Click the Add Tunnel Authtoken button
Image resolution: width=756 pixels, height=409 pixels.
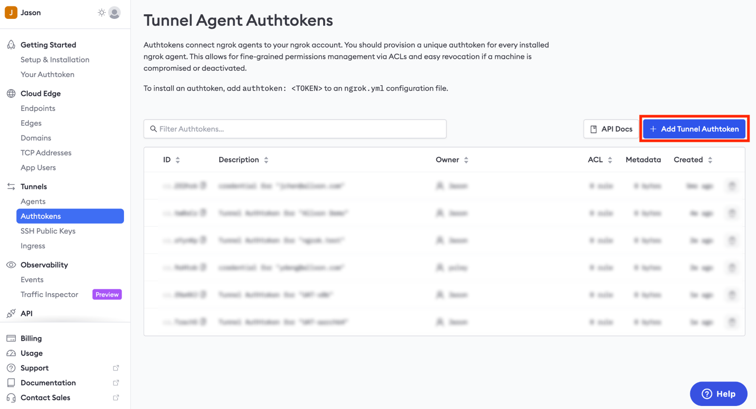coord(694,129)
